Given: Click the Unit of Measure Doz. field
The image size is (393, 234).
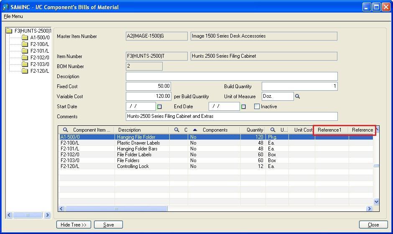Looking at the screenshot, I should 278,96.
